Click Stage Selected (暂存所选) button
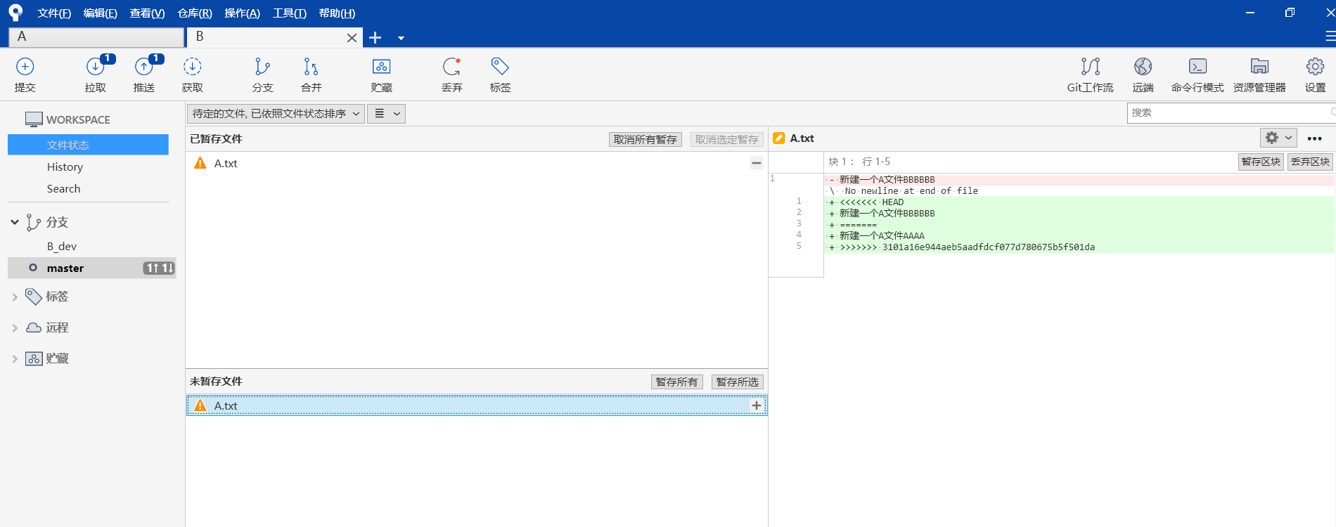Image resolution: width=1336 pixels, height=527 pixels. coord(737,382)
